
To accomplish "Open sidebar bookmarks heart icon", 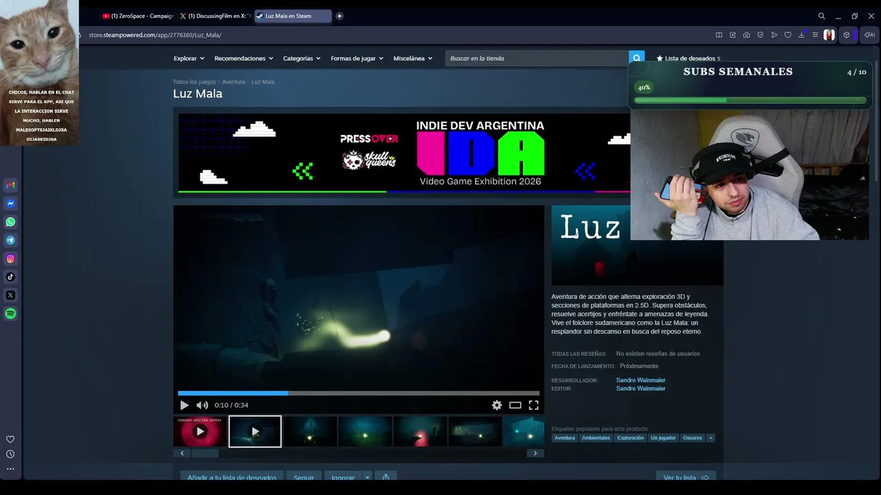I will point(10,439).
